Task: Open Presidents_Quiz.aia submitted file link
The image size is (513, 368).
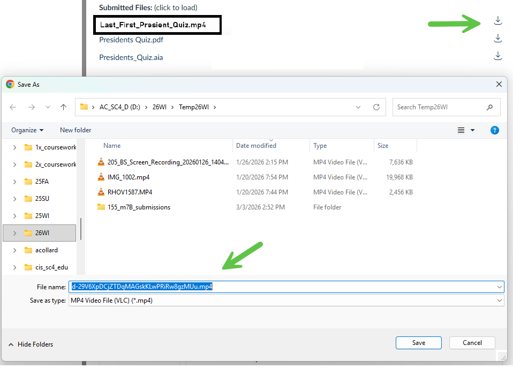Action: point(131,57)
